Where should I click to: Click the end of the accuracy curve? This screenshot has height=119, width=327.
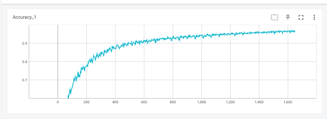295,32
